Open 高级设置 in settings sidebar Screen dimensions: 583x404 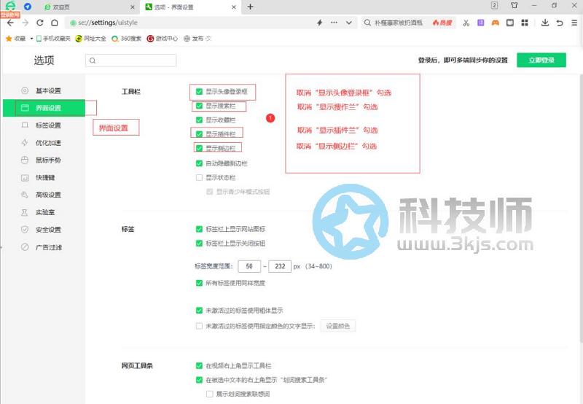48,195
